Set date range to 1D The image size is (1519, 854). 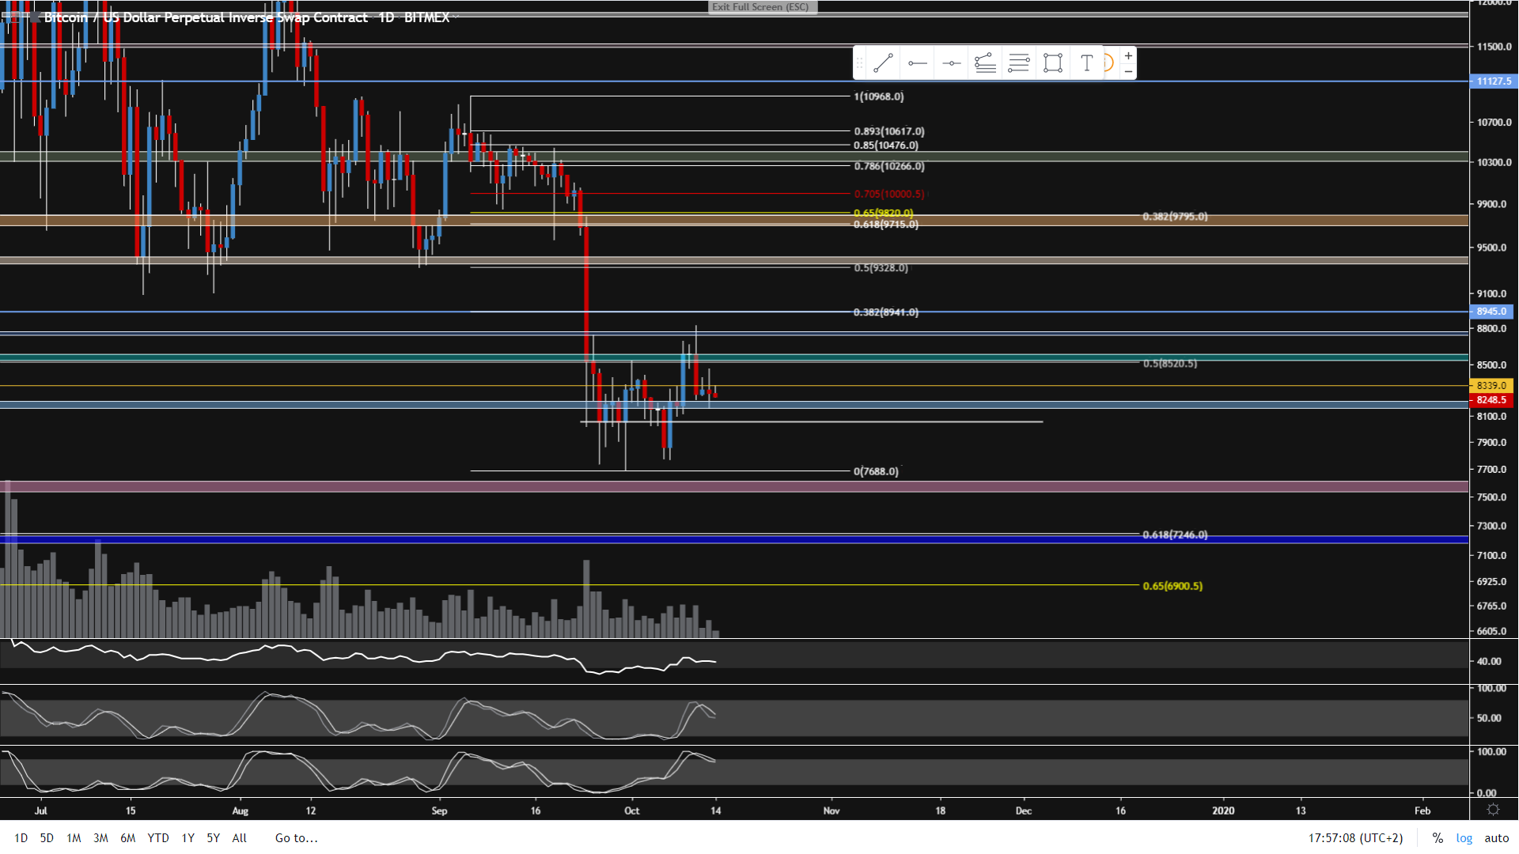21,838
